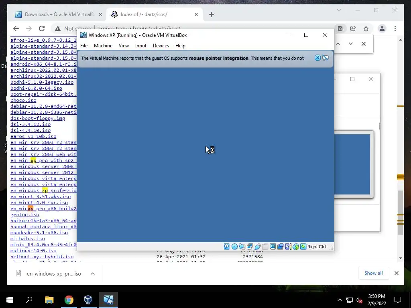Open link earos_v1_10b.iso
The height and width of the screenshot is (308, 411).
pos(33,136)
